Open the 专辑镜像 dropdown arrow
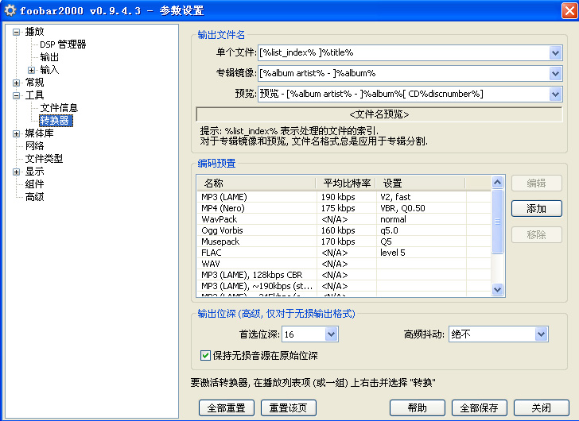The image size is (579, 421). coord(555,74)
